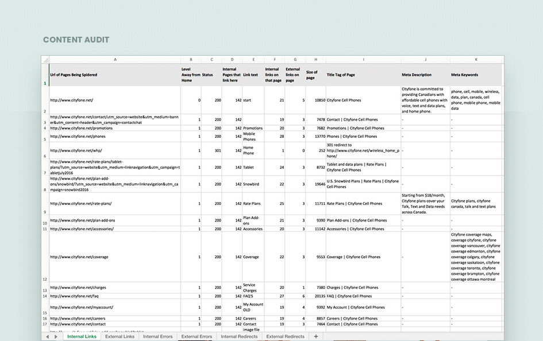543x341 pixels.
Task: Click the 'Title Tag of Page' header
Action: tap(363, 75)
